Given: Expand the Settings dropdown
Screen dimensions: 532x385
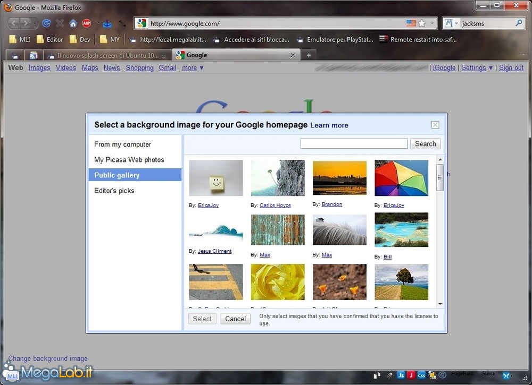Looking at the screenshot, I should (x=477, y=68).
